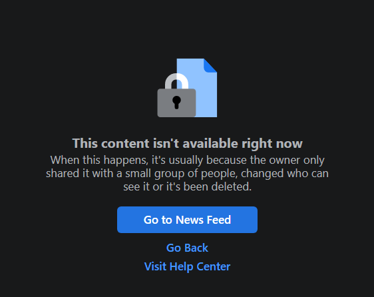Open the Visit Help Center link
This screenshot has height=297, width=374.
[187, 266]
